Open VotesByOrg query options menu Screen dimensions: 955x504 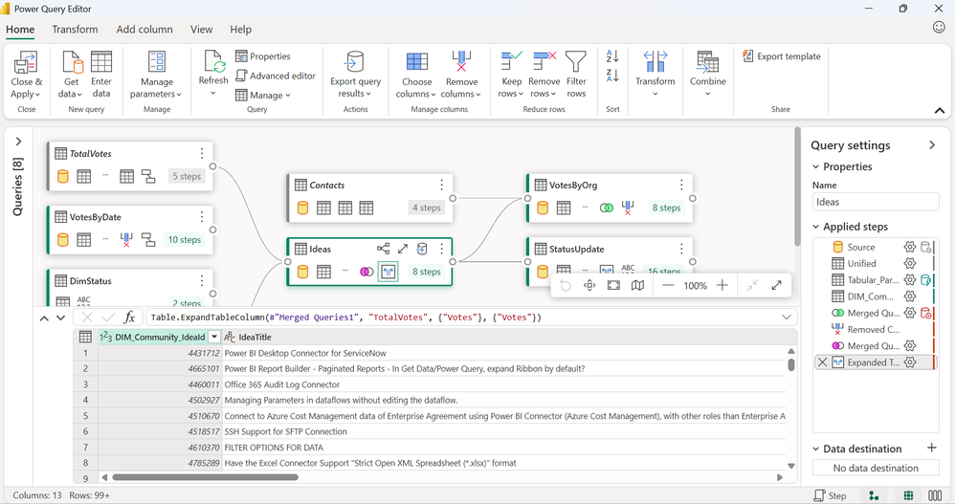click(x=681, y=185)
